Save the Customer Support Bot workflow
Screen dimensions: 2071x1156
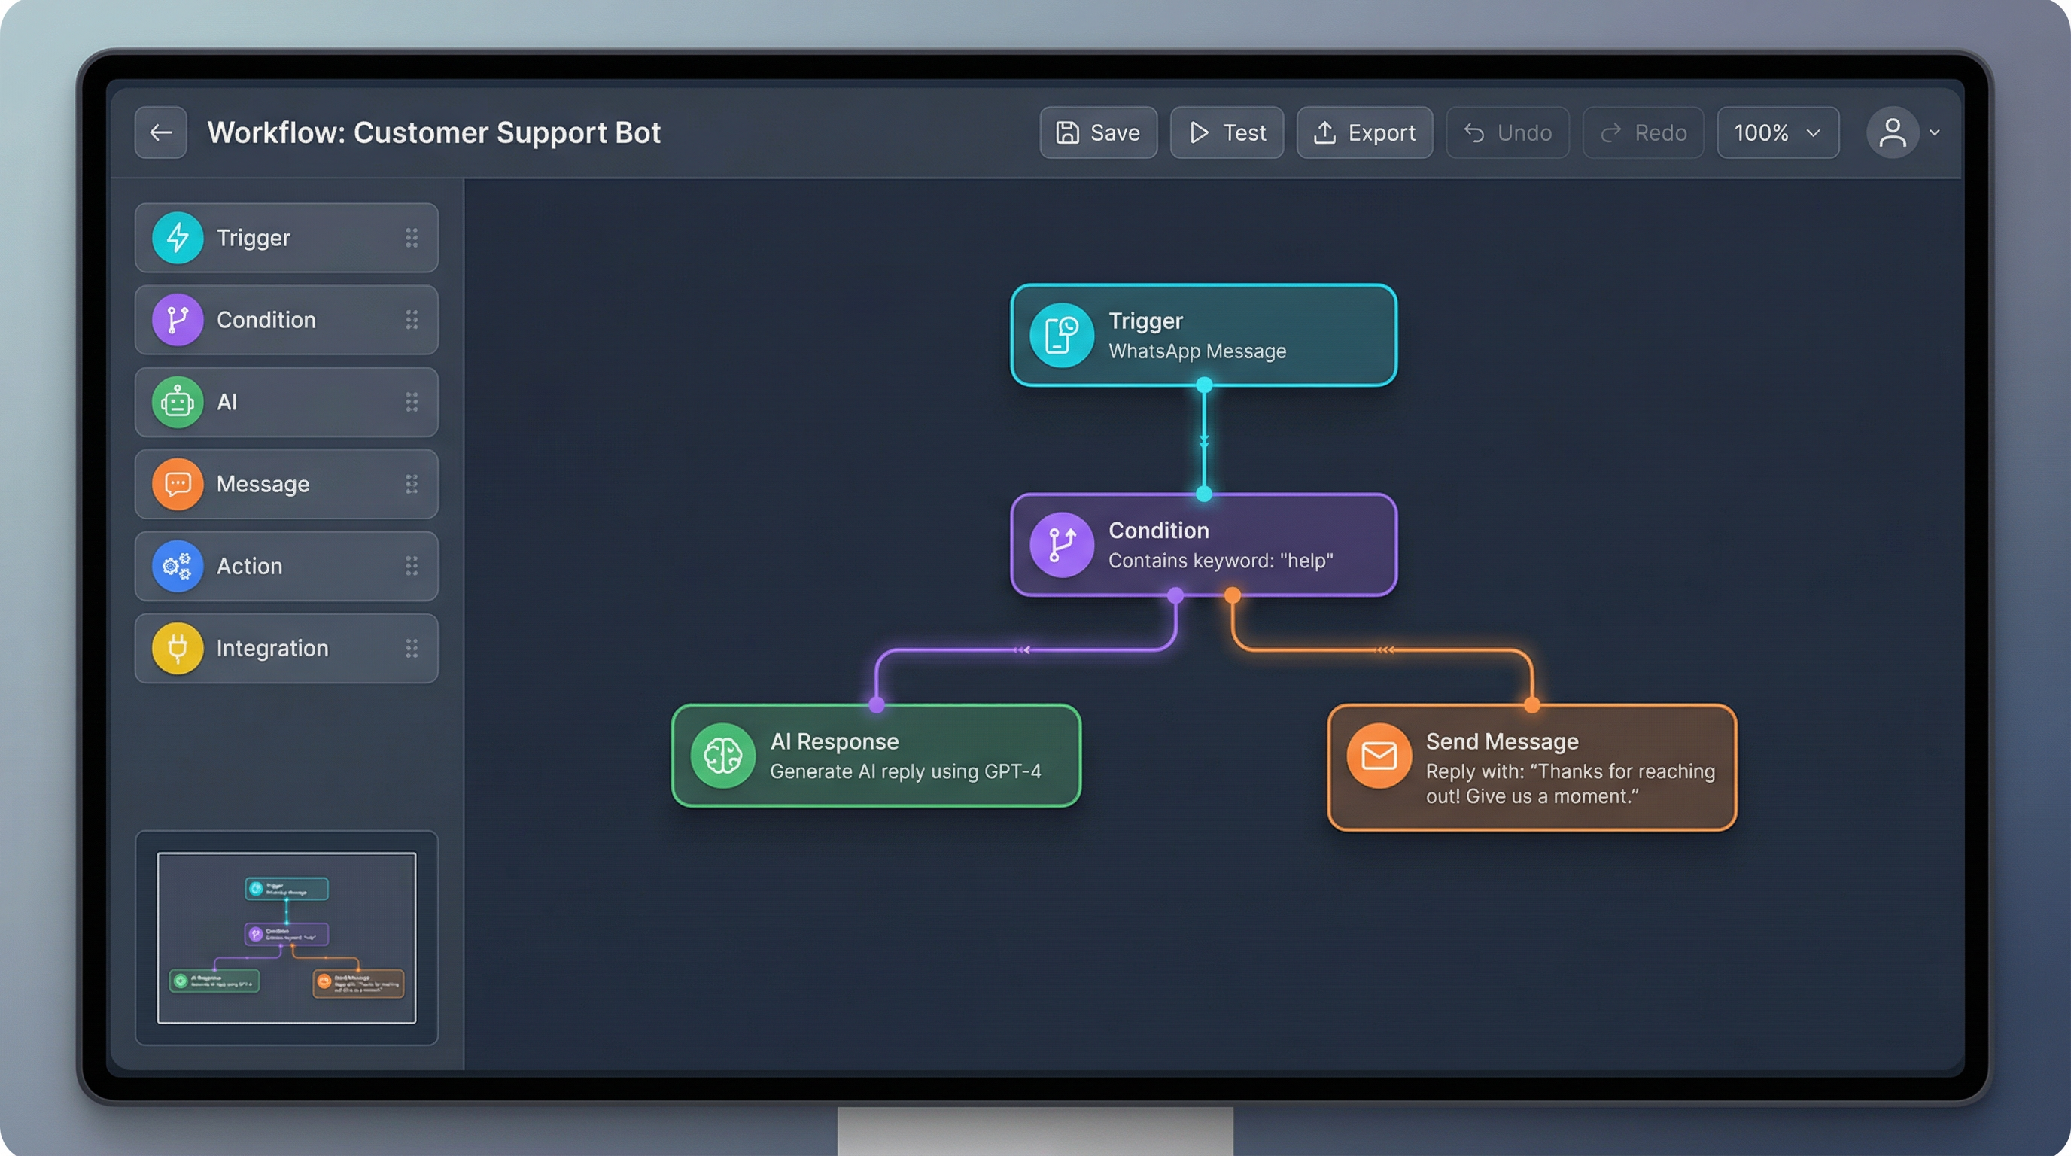click(1098, 132)
